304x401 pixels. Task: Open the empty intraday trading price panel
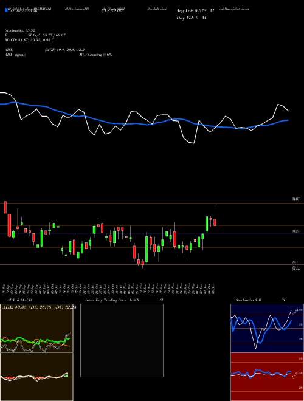122,340
